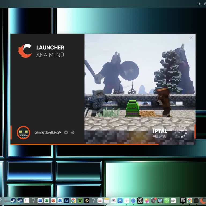Launch Epic Games from the dock

pos(183,201)
